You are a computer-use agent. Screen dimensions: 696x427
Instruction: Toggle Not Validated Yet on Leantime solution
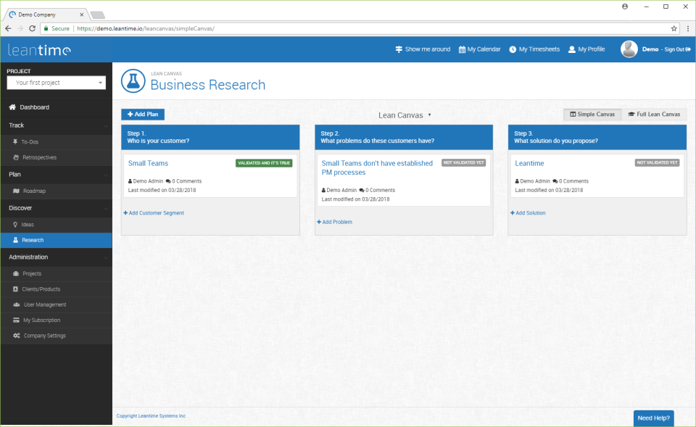coord(657,162)
